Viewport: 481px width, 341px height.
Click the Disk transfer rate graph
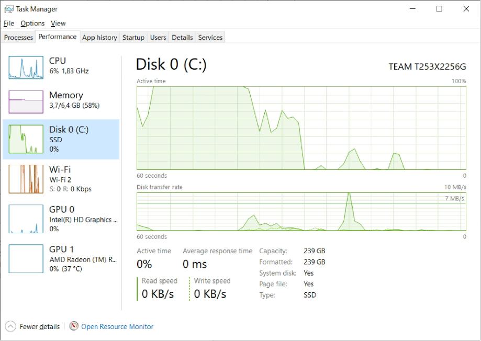[x=301, y=211]
